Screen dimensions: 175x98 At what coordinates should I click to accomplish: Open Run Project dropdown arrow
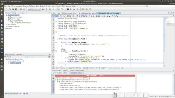click(55, 9)
